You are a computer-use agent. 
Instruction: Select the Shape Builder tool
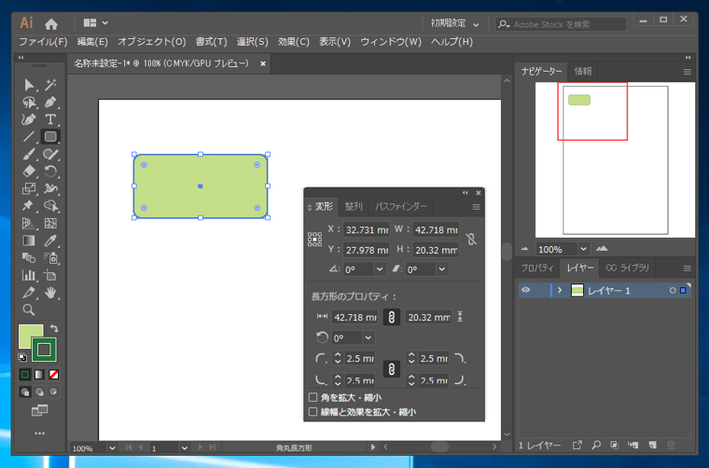pyautogui.click(x=50, y=206)
